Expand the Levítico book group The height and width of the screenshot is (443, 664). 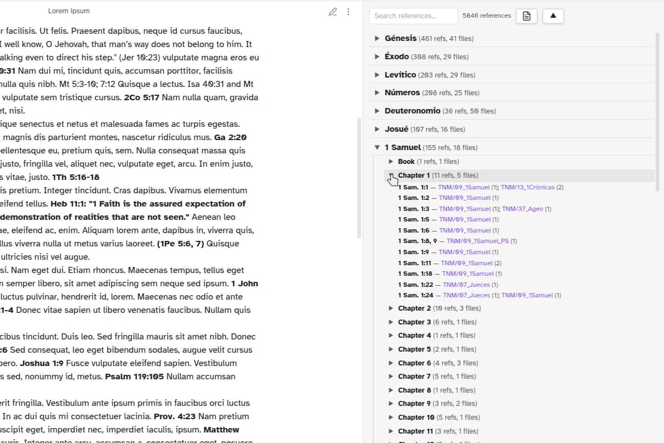click(377, 75)
